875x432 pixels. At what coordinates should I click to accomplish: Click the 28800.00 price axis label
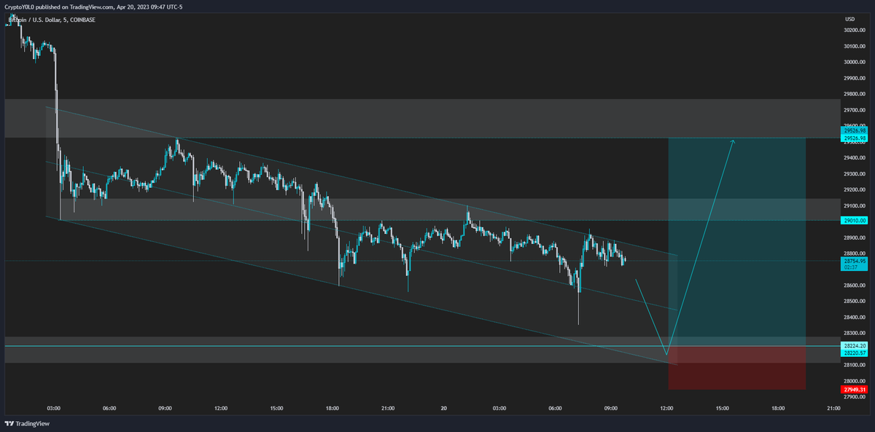[855, 254]
